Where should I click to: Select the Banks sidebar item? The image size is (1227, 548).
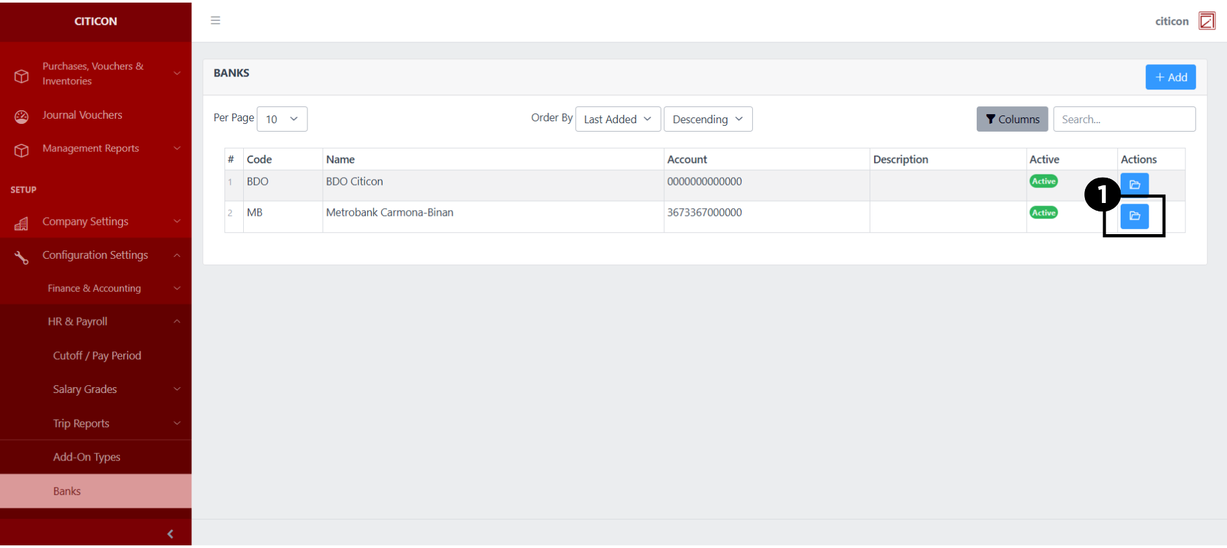67,491
